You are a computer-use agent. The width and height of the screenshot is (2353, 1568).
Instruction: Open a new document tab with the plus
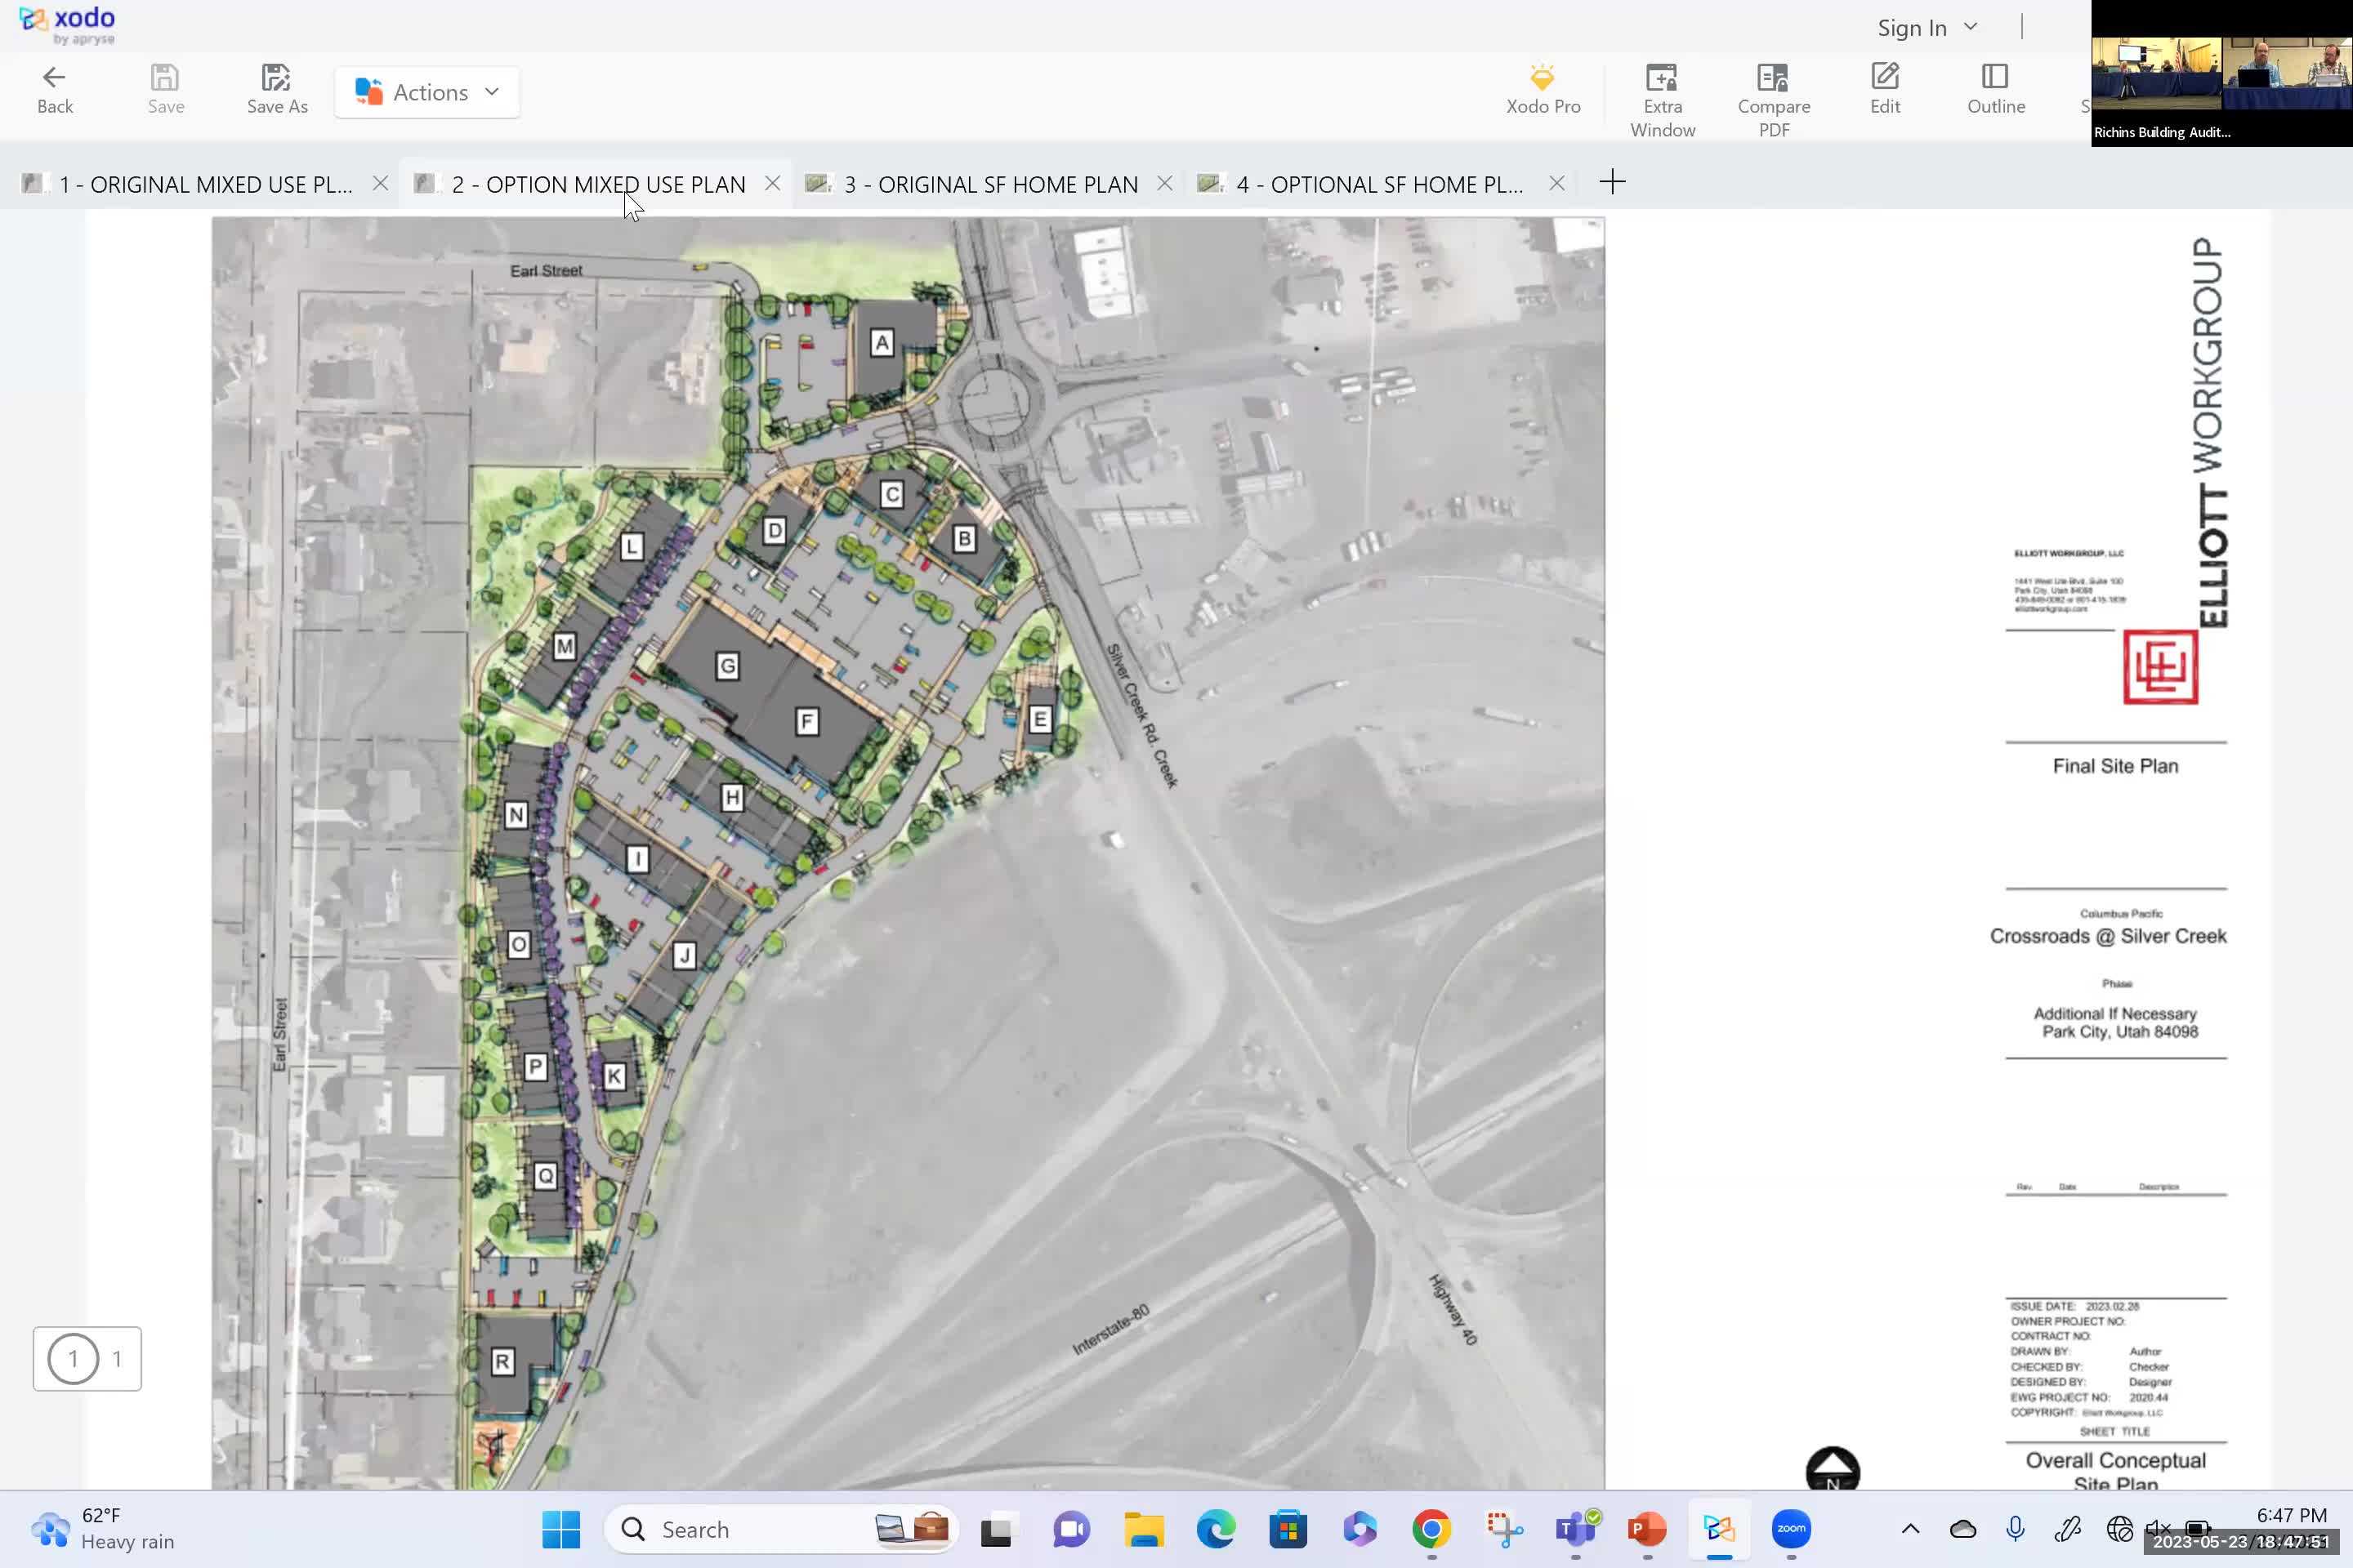(1613, 182)
